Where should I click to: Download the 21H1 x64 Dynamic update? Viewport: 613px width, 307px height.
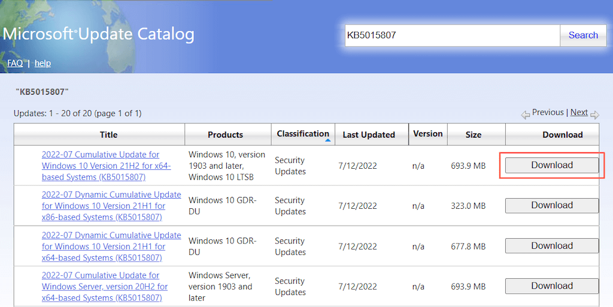pos(552,245)
